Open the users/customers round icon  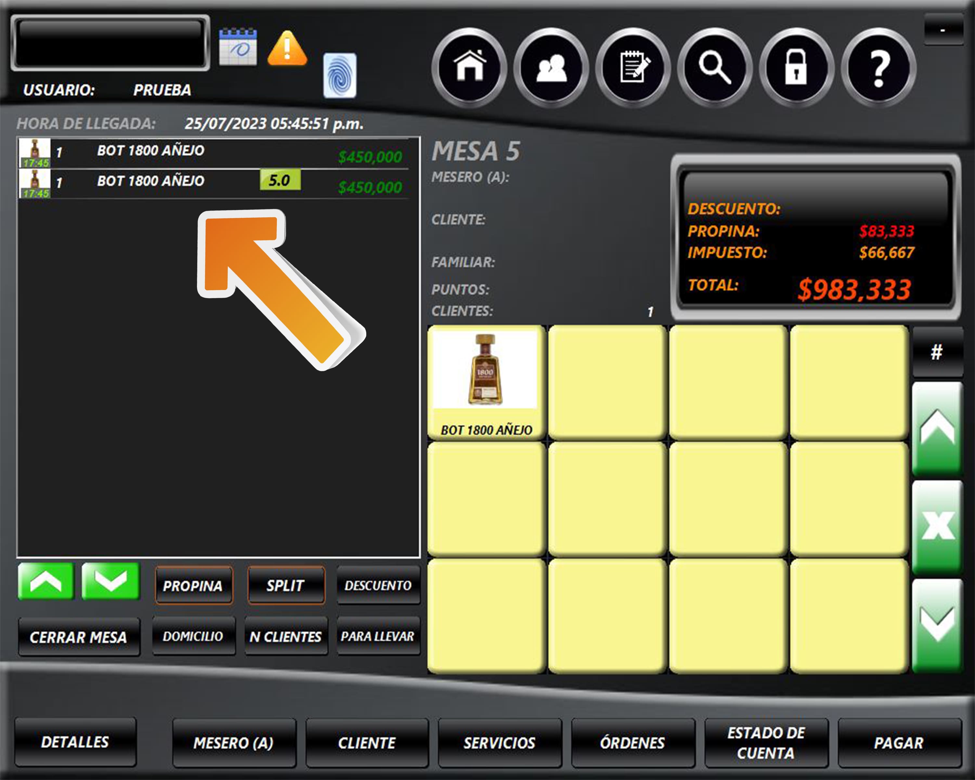coord(551,67)
